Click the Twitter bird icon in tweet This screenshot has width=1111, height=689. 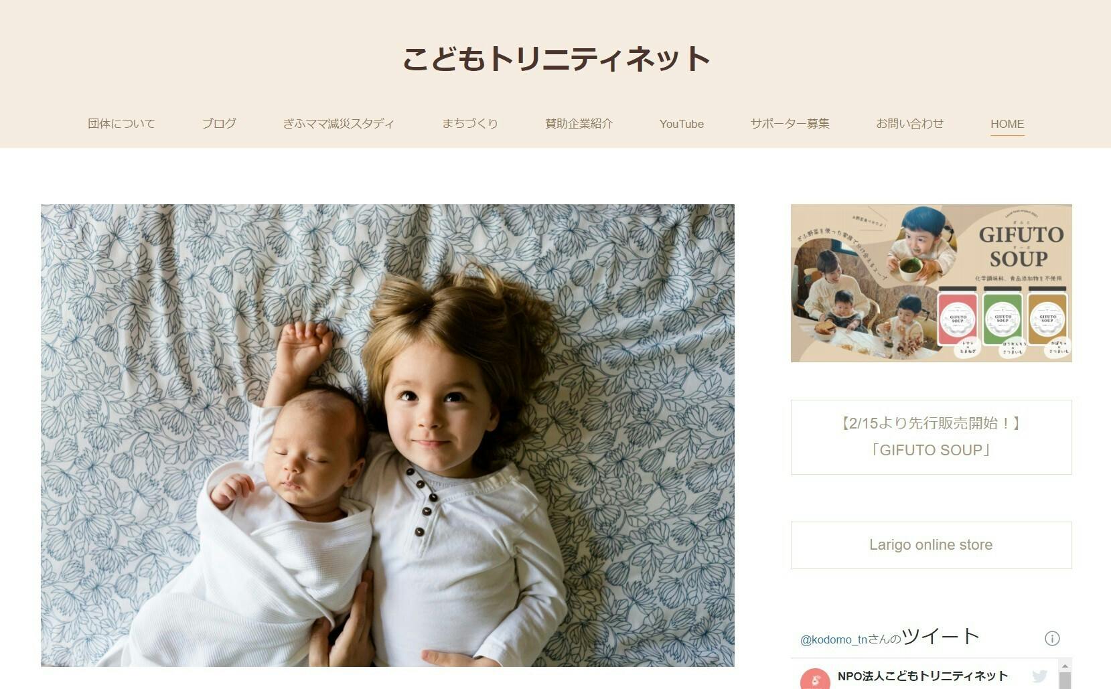(1039, 676)
